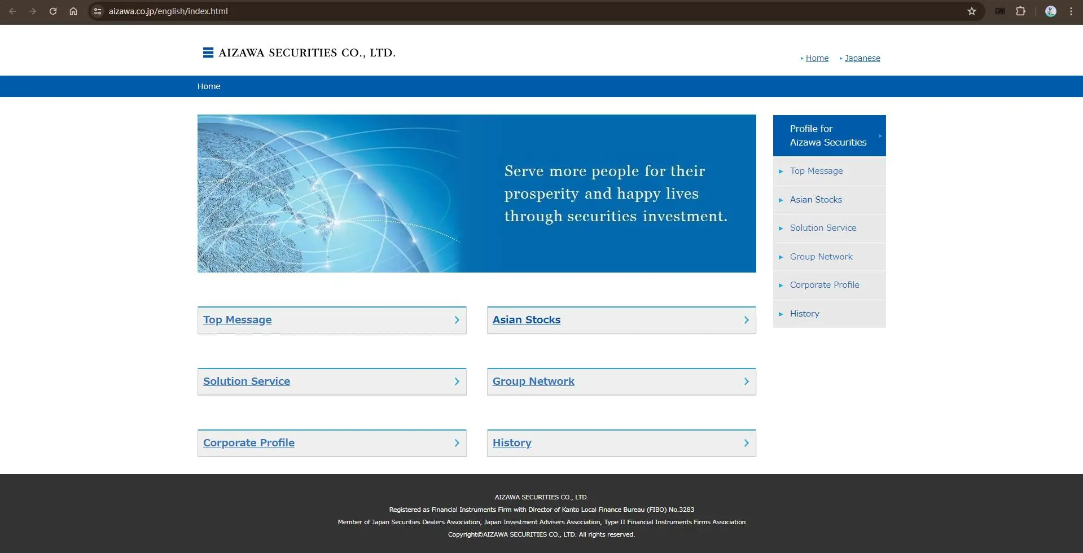Open the Asian Stocks main link
1083x553 pixels.
[x=527, y=320]
